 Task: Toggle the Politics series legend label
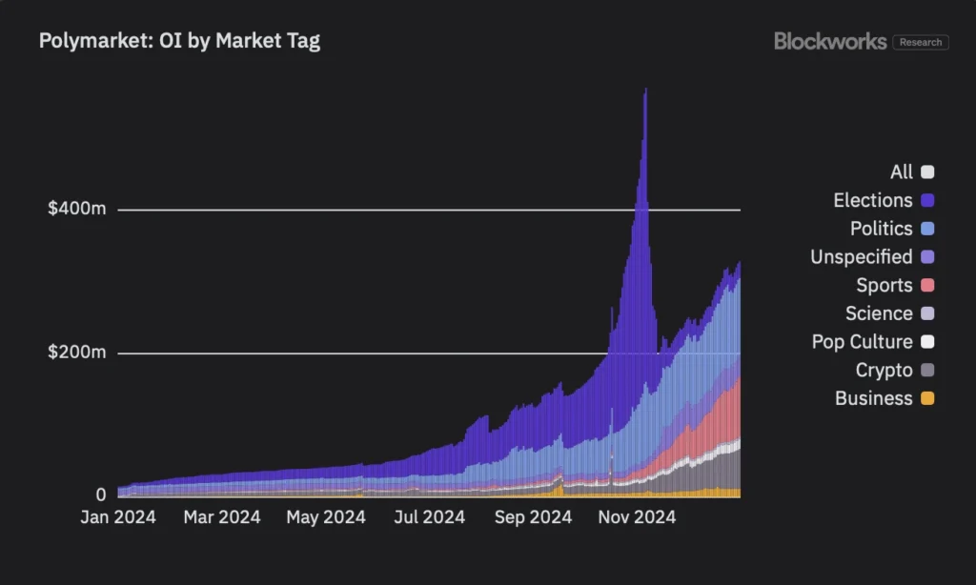click(882, 229)
